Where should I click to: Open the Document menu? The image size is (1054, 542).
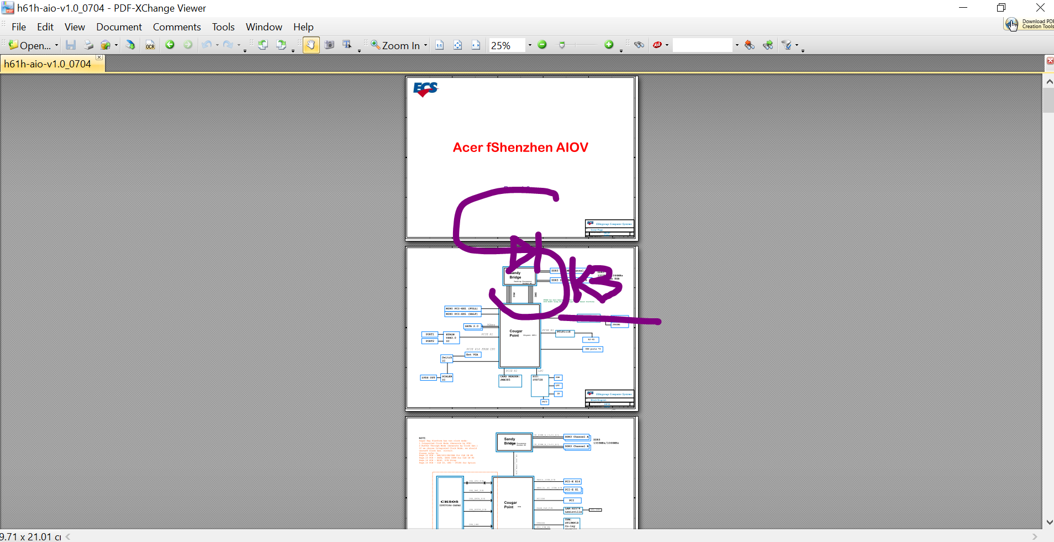[x=119, y=27]
